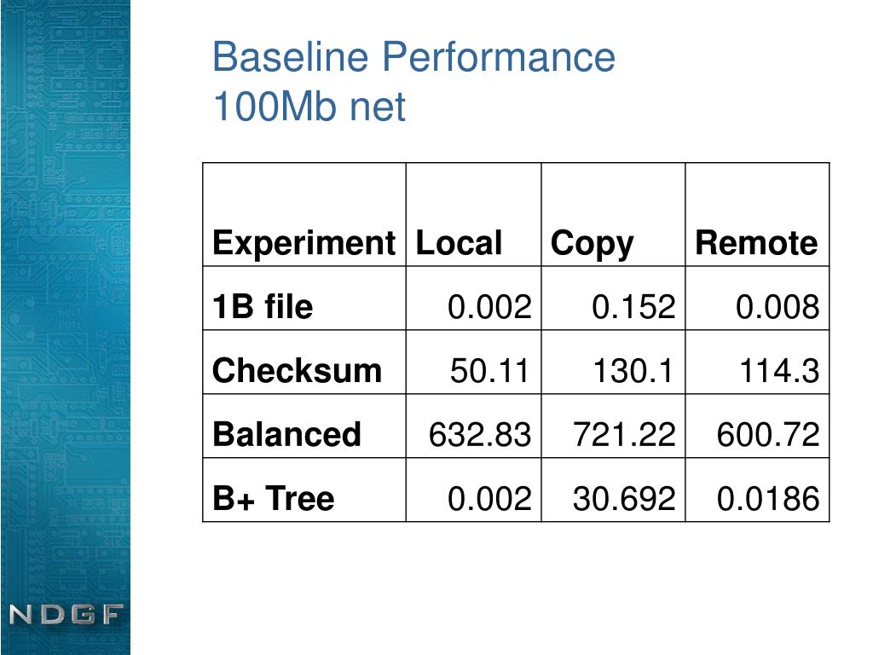Select the cell value 721.22
Screen dimensions: 873x655
[624, 434]
